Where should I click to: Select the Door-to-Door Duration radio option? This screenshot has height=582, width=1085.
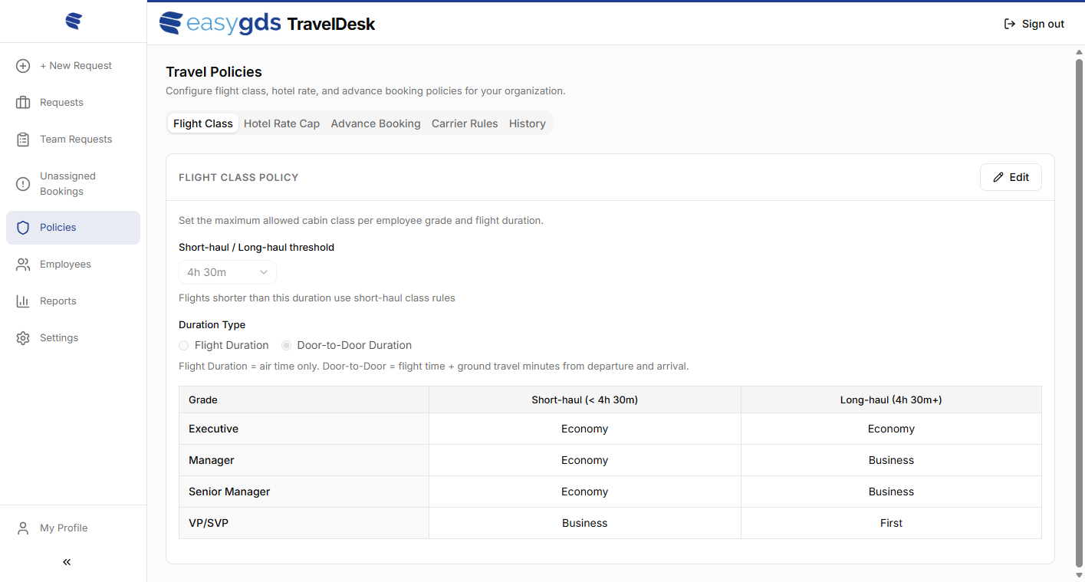(x=286, y=346)
